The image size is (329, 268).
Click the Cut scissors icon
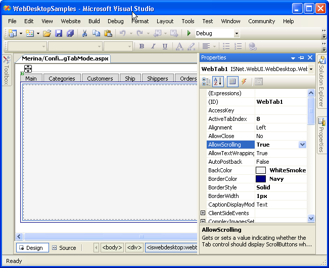click(x=84, y=33)
